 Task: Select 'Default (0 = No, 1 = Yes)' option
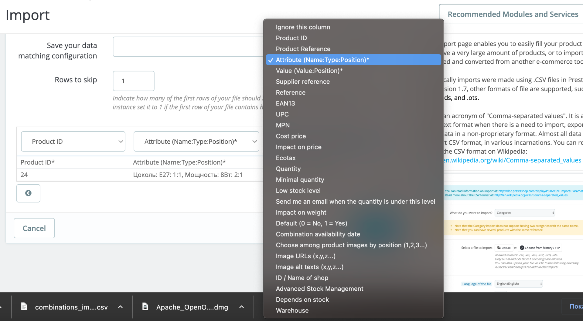click(x=353, y=224)
